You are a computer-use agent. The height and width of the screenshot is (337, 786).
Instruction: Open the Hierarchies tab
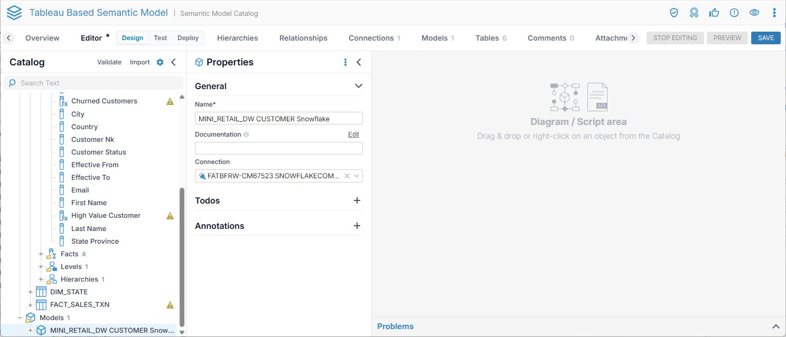pos(238,38)
